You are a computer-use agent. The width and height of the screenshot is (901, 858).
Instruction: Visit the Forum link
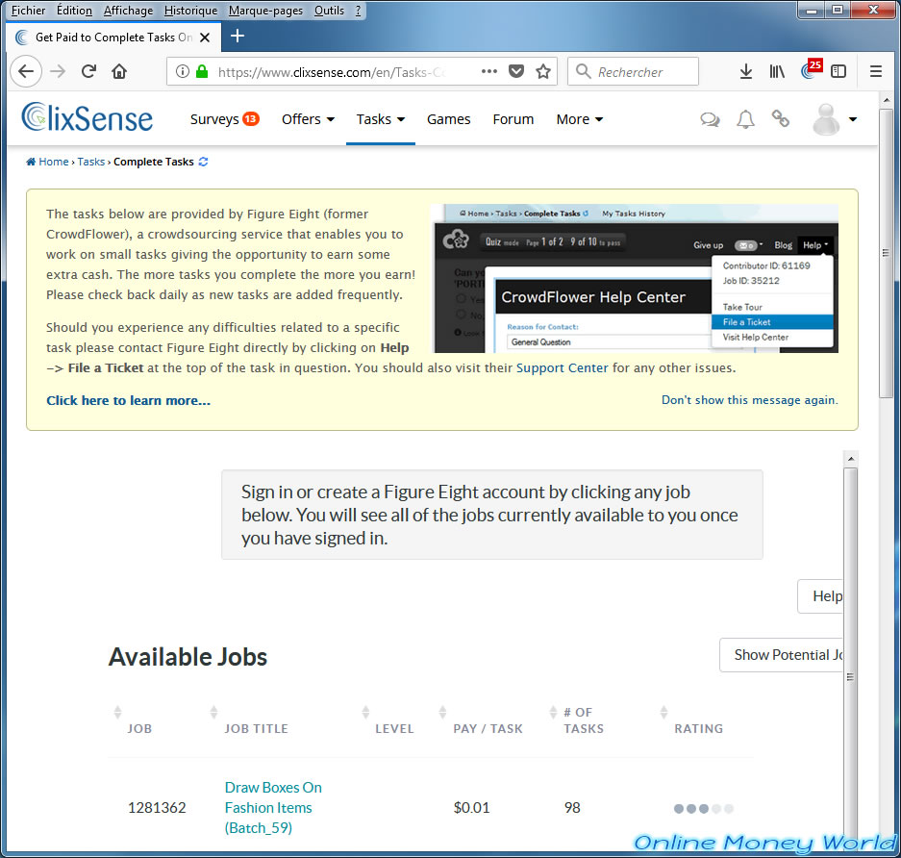513,119
